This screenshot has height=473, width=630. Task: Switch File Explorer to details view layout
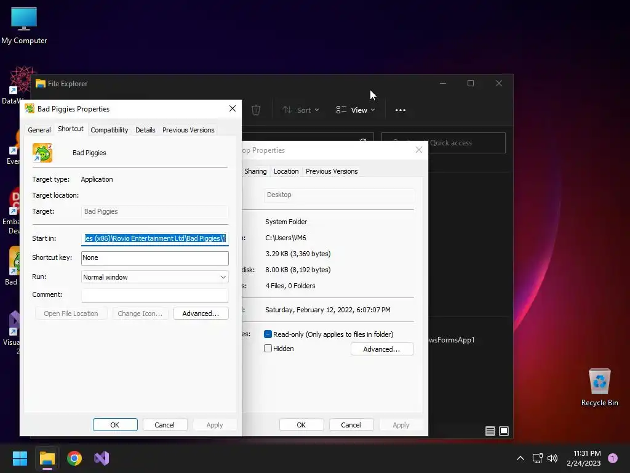[x=490, y=431]
